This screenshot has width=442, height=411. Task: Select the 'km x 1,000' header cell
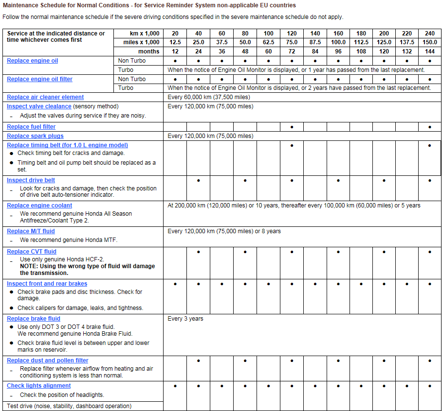coord(138,34)
